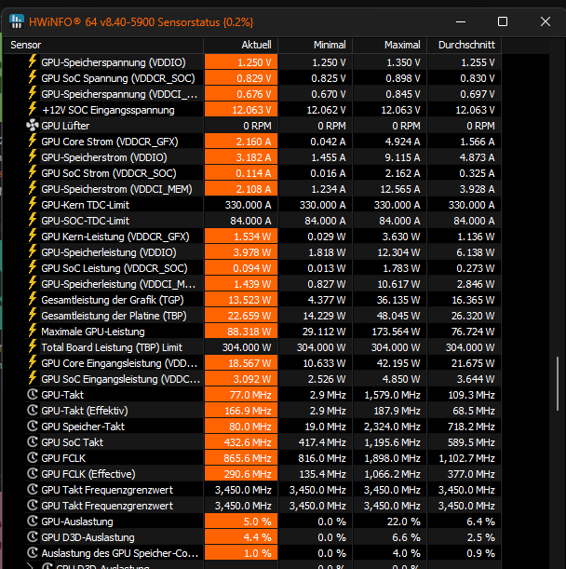Click current value 865.6 MHz
566x569 pixels.
click(x=248, y=458)
